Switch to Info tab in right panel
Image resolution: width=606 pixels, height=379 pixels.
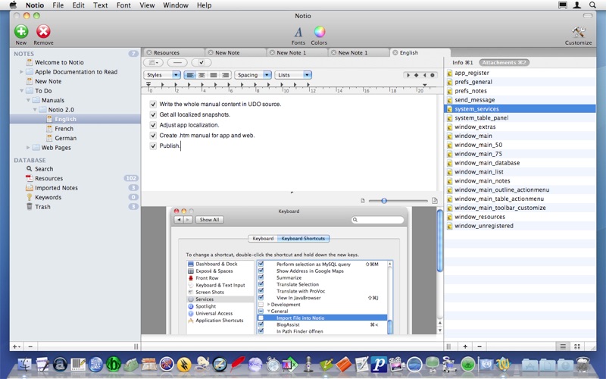click(463, 62)
